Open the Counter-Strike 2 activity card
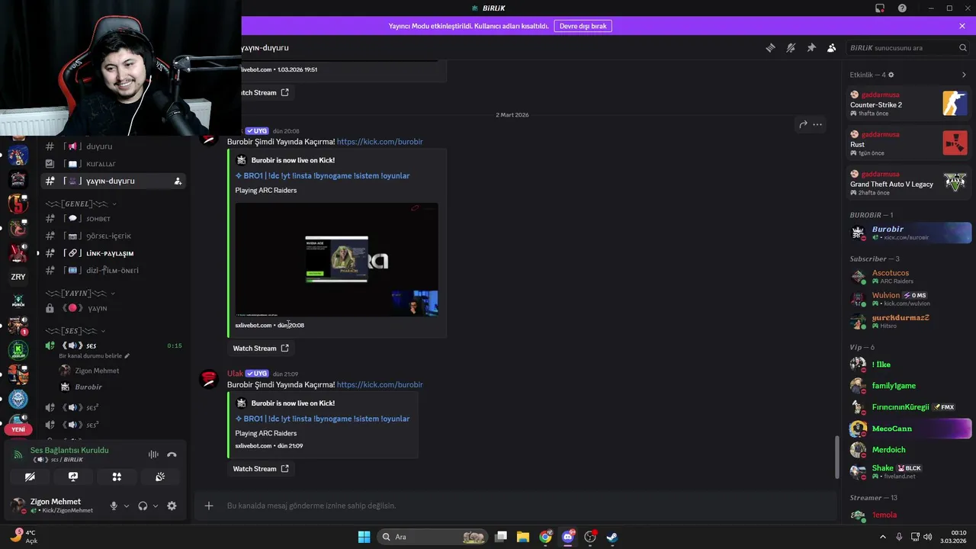Viewport: 976px width, 549px height. click(x=908, y=104)
